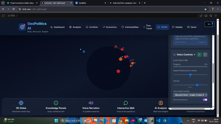Click the GeoPolitics AI globe logo
This screenshot has height=124, width=221.
pos(22,27)
